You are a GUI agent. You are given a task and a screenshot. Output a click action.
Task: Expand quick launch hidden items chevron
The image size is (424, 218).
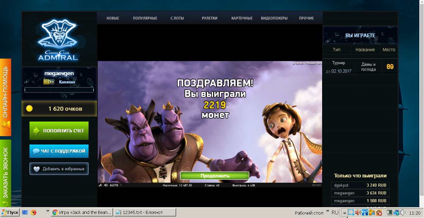pyautogui.click(x=48, y=211)
